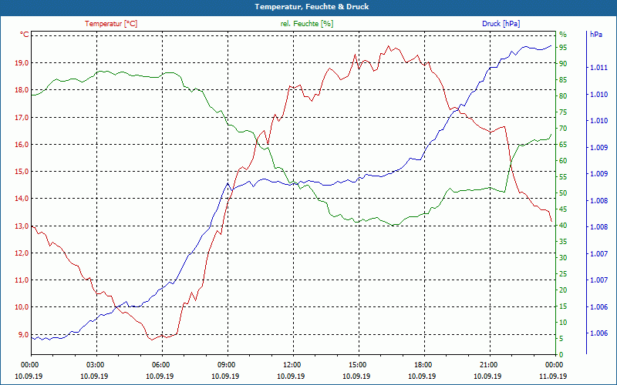The image size is (617, 385).
Task: Click the 16,0 temperature axis value
Action: 22,145
